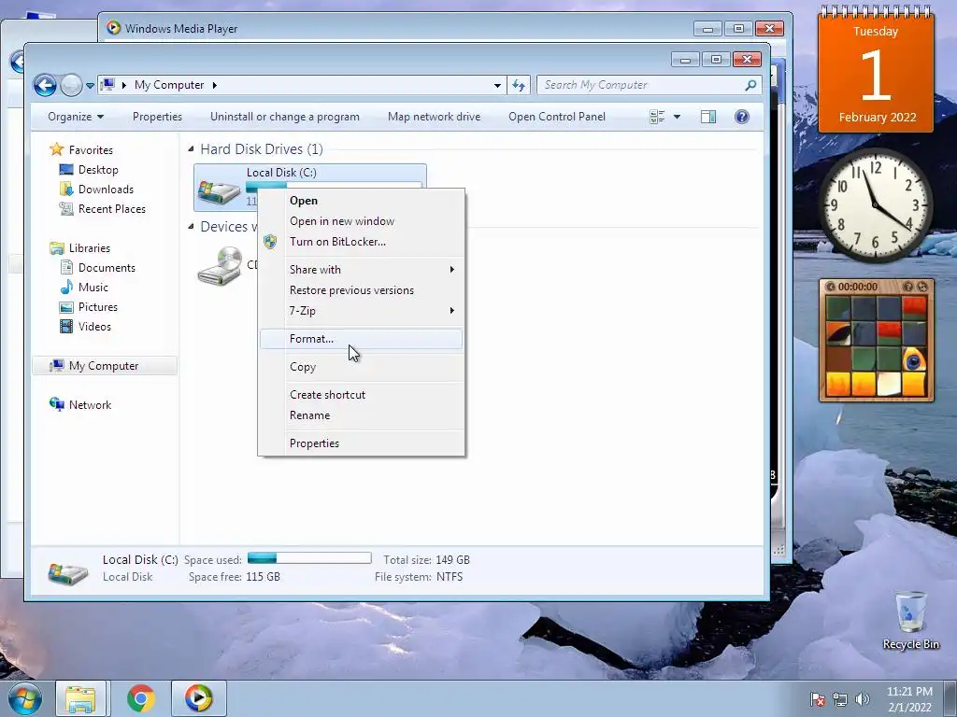Viewport: 957px width, 717px height.
Task: Click the space used bar in details pane
Action: (309, 558)
